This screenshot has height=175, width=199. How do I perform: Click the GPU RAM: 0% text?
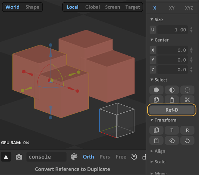[x=15, y=143]
